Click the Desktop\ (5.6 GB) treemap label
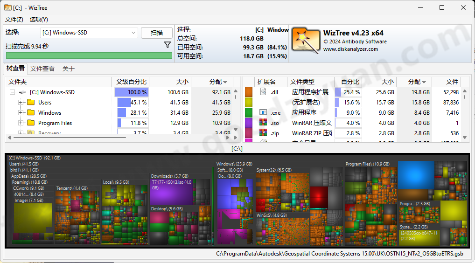This screenshot has height=263, width=475. pyautogui.click(x=167, y=209)
